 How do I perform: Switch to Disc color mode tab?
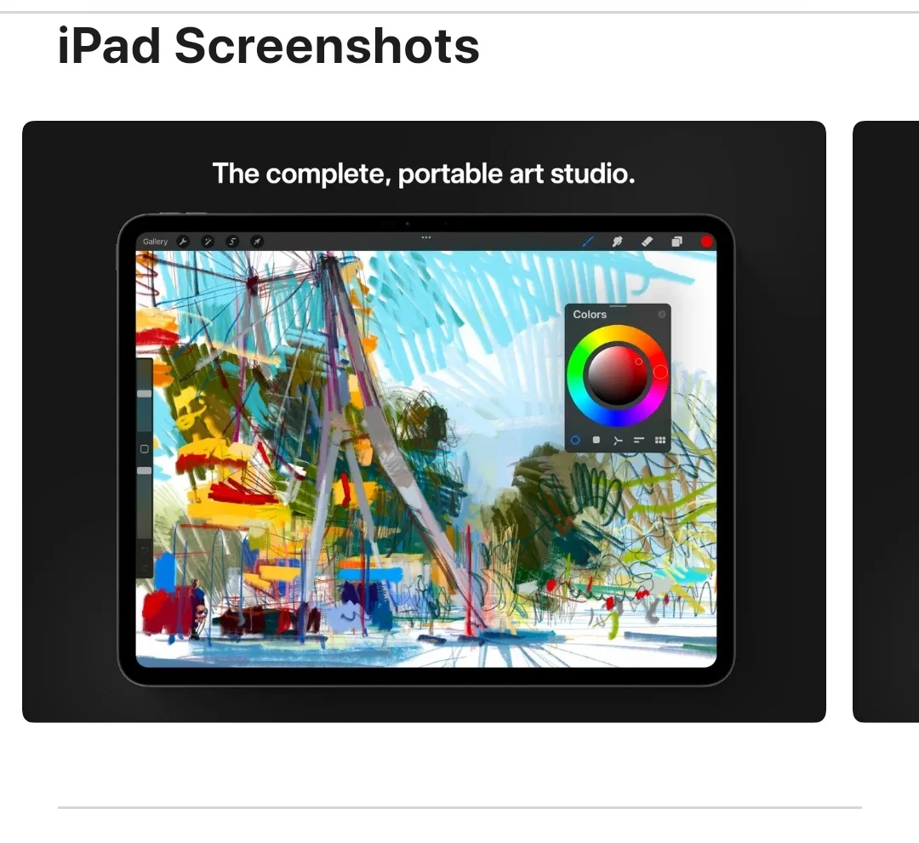pyautogui.click(x=575, y=440)
